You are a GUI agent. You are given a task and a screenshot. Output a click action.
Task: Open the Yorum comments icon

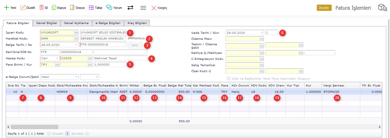(109, 8)
